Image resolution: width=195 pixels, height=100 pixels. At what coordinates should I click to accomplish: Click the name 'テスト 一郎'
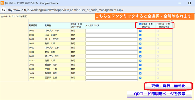51,69
